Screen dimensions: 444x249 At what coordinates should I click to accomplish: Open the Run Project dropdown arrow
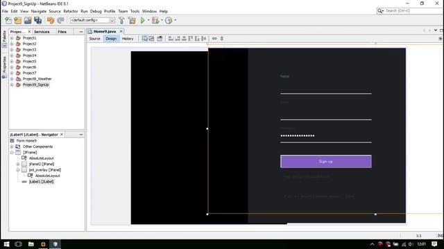pyautogui.click(x=148, y=20)
